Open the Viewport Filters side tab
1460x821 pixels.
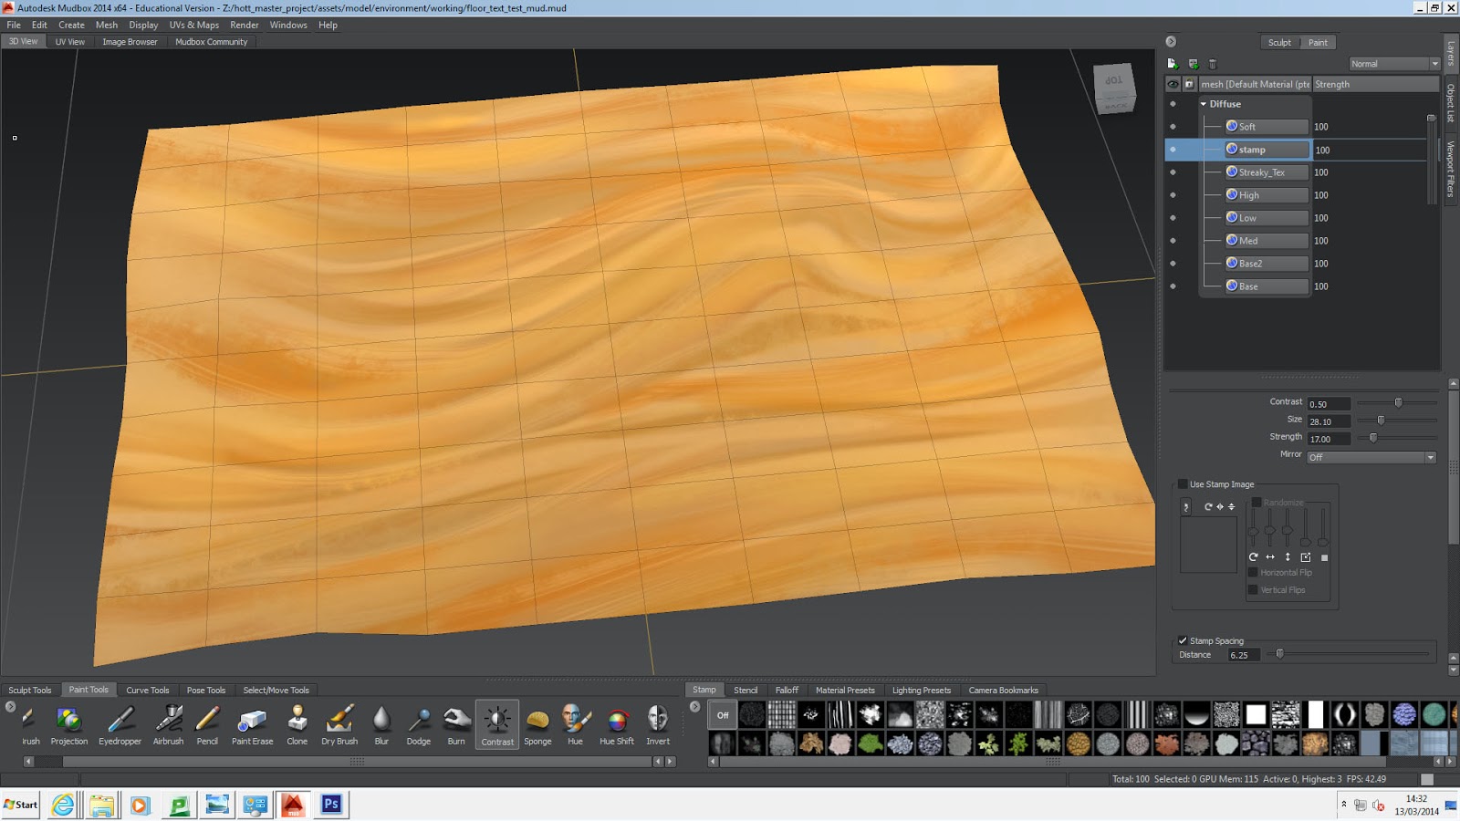click(1451, 169)
